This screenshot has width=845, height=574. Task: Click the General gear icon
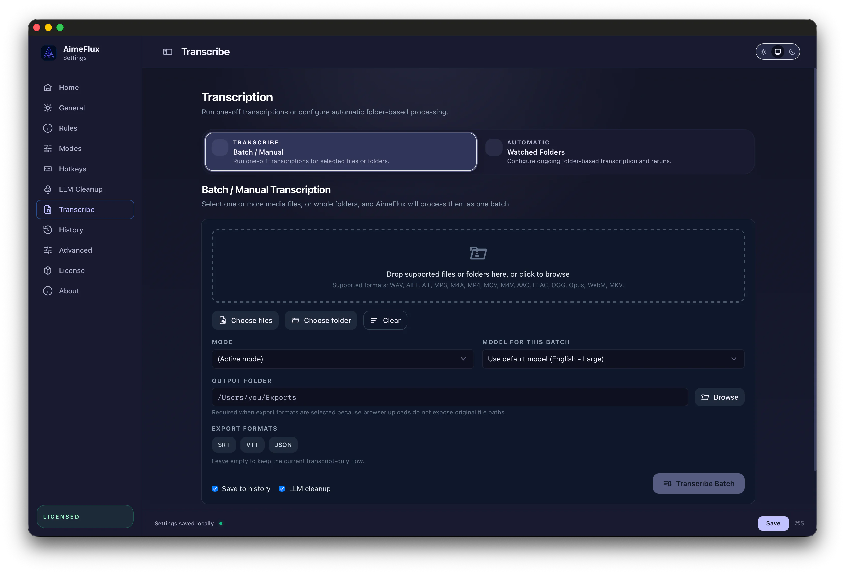pos(48,108)
